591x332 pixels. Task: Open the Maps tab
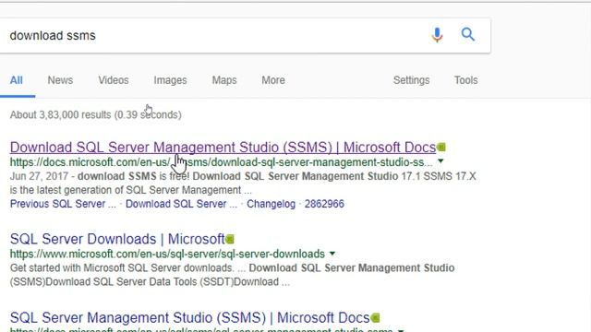(224, 80)
